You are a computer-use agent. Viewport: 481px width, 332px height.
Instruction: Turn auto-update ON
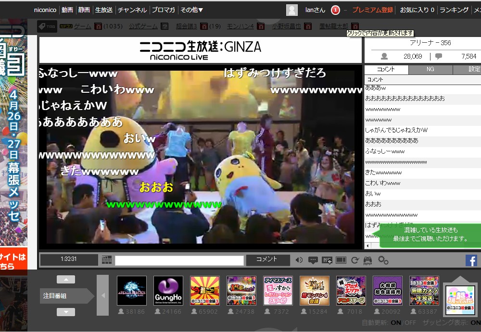pos(396,322)
